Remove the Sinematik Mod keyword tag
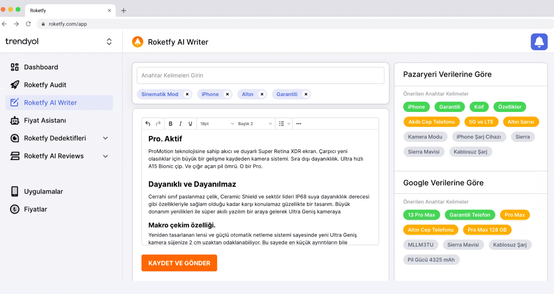 pos(187,94)
